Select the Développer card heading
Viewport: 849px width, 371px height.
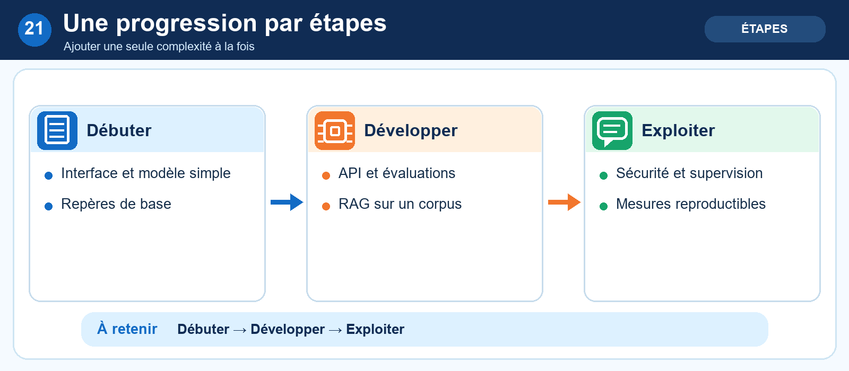click(x=411, y=130)
